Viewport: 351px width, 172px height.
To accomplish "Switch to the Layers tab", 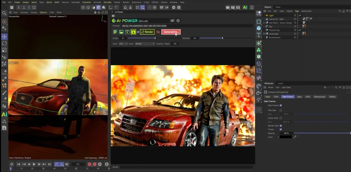I will 280,83.
